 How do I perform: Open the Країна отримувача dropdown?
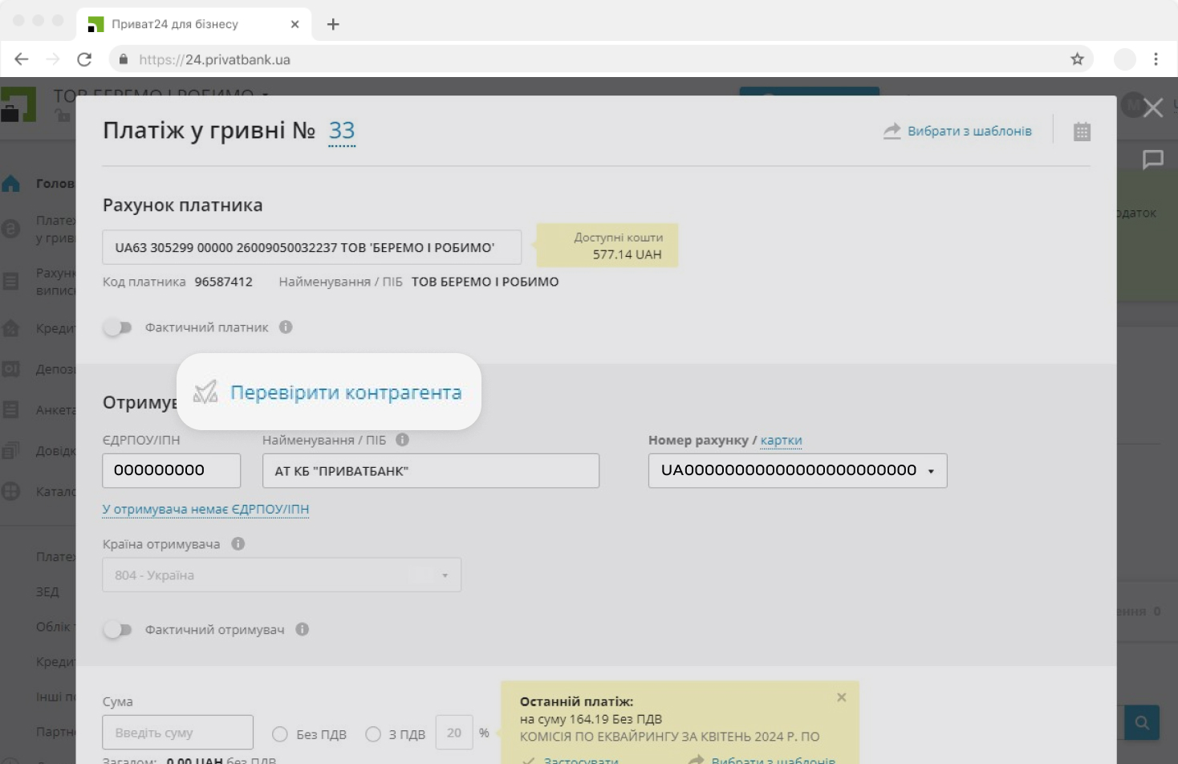tap(446, 575)
